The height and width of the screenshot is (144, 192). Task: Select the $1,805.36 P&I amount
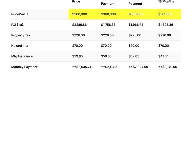pos(166,25)
